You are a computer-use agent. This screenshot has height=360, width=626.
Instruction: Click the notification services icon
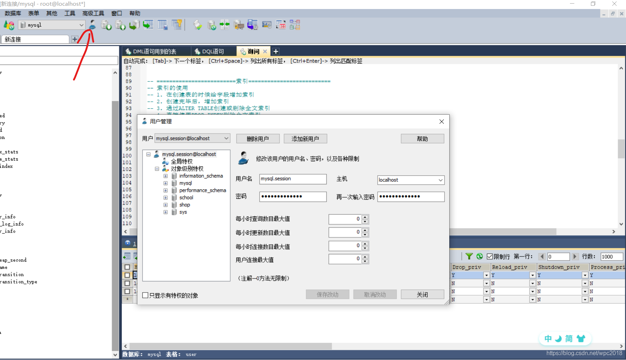click(x=267, y=25)
